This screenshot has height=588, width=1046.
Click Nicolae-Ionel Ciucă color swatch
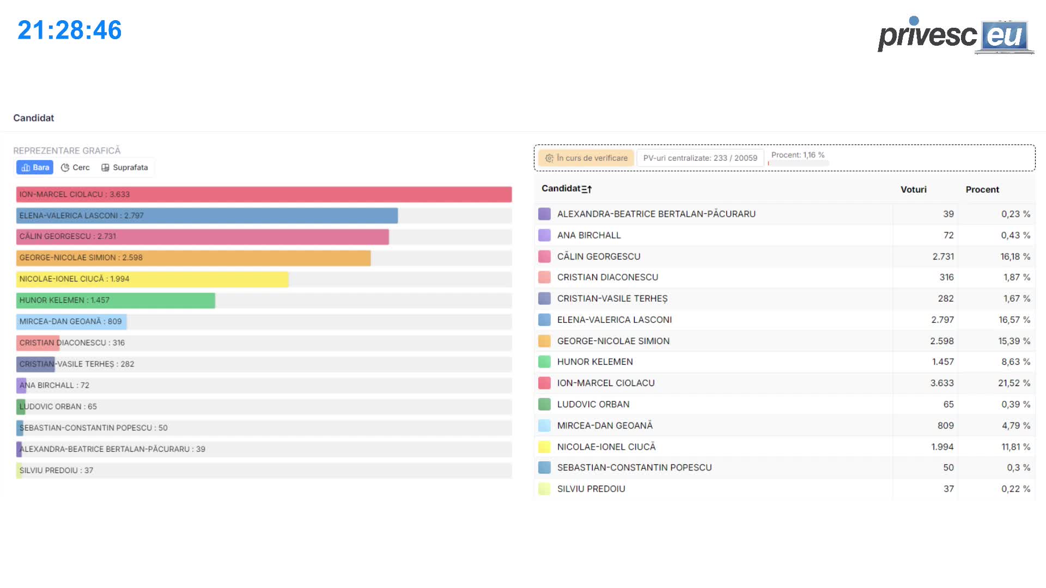point(544,446)
